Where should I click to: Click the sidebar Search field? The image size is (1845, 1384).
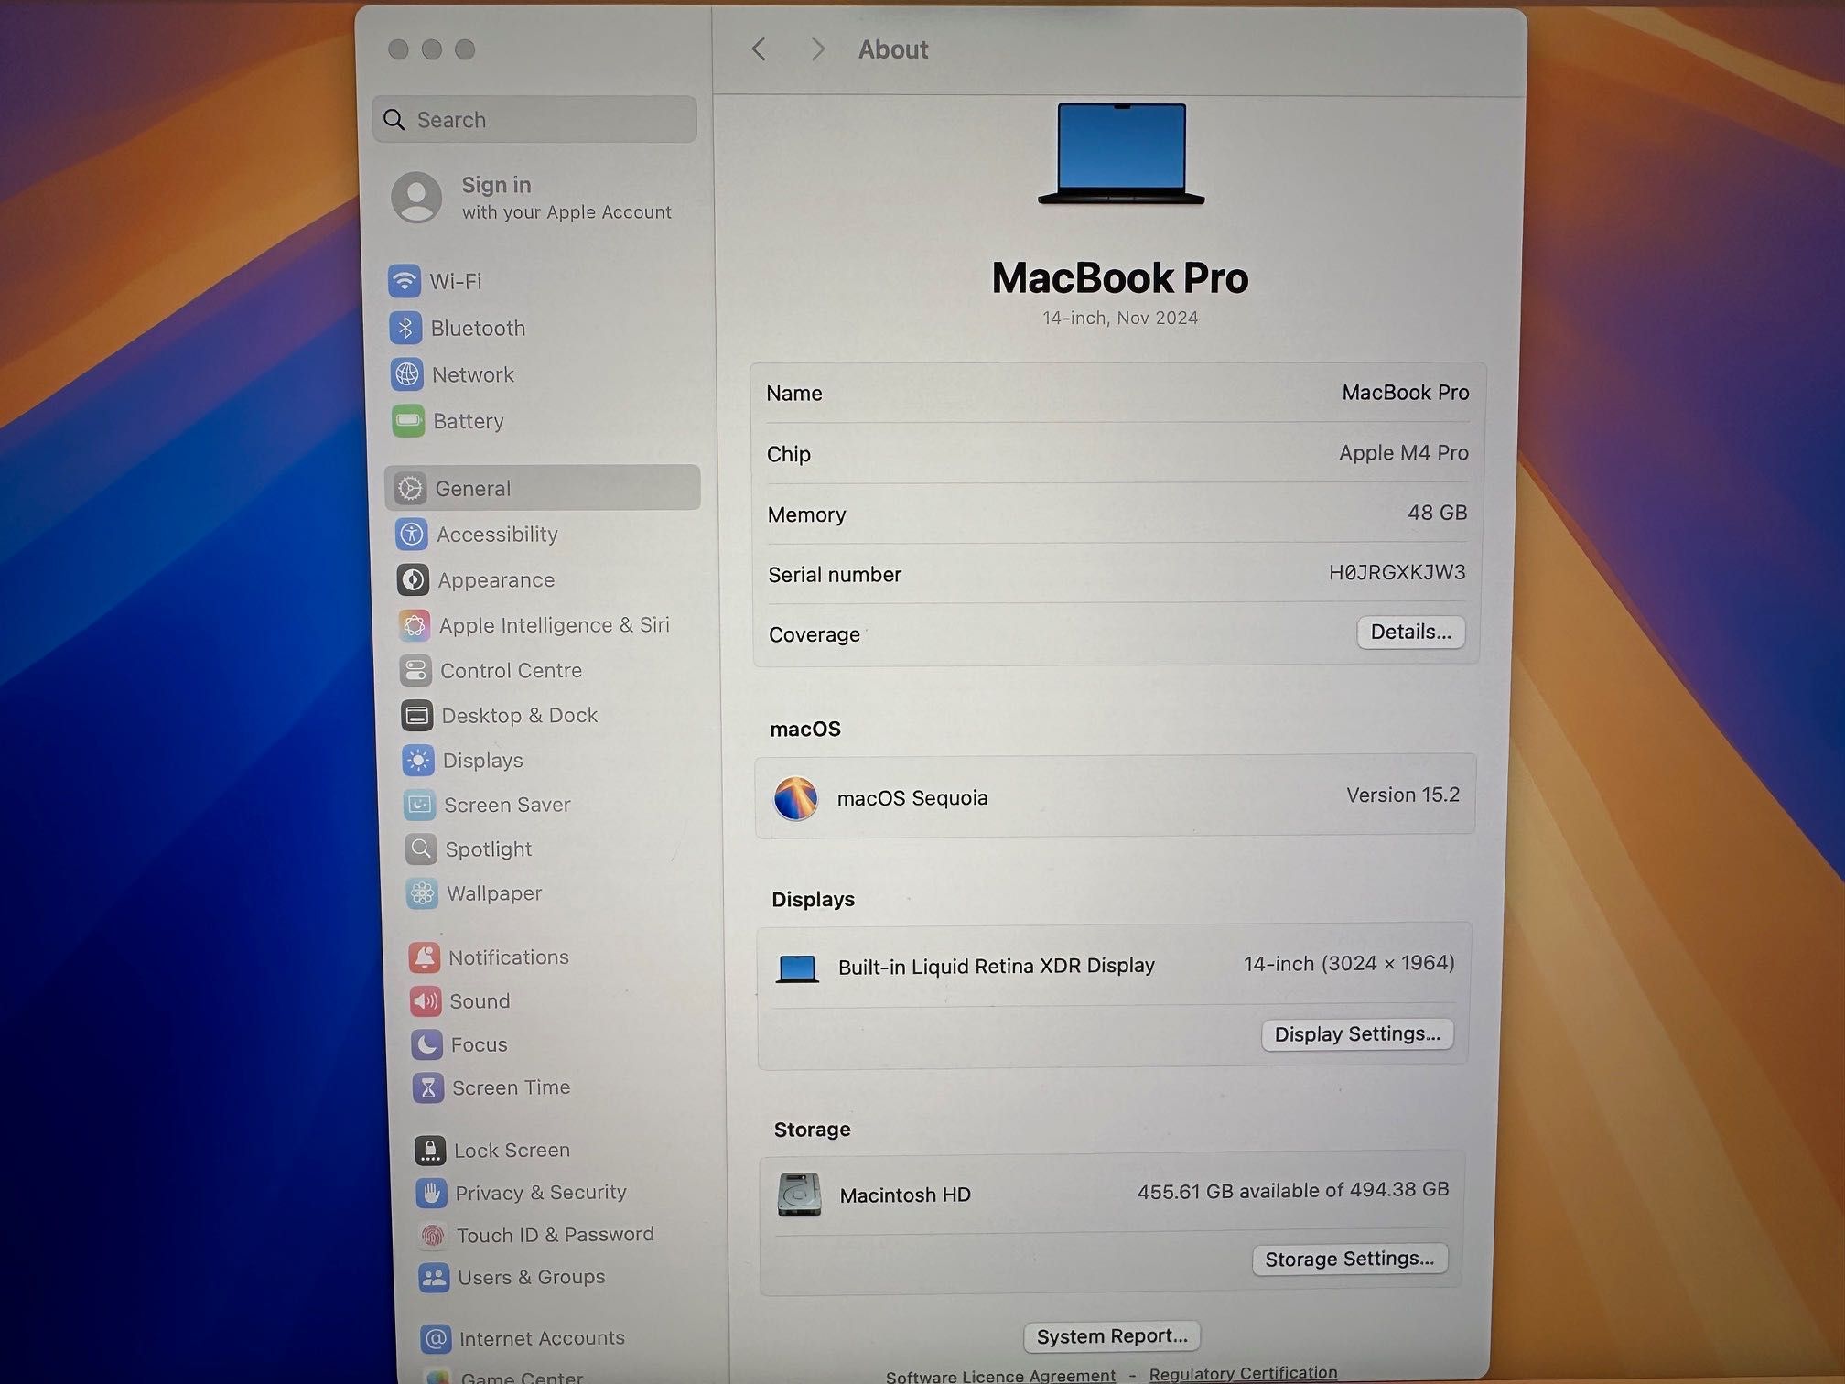tap(534, 119)
